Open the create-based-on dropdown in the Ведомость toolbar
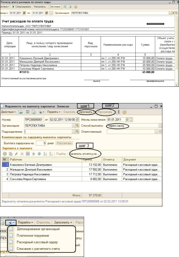179x257 pixels. pos(41,112)
